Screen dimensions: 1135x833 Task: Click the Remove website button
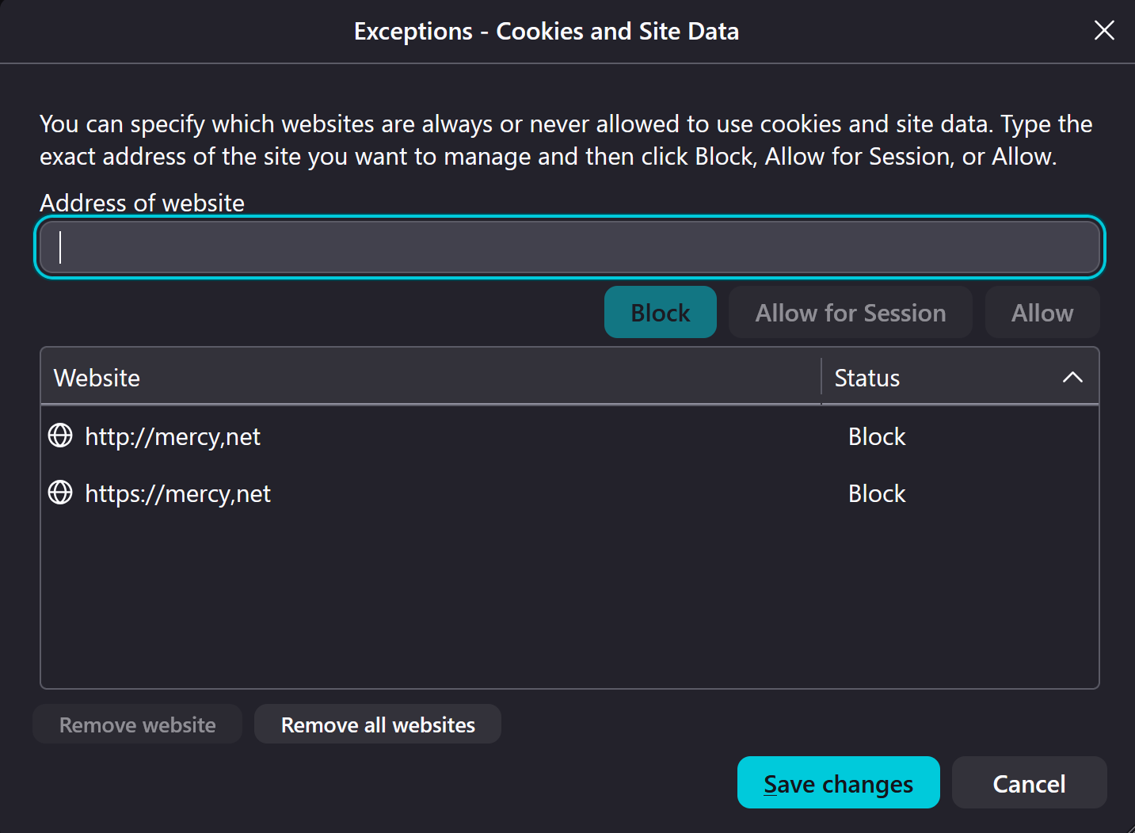(x=138, y=725)
